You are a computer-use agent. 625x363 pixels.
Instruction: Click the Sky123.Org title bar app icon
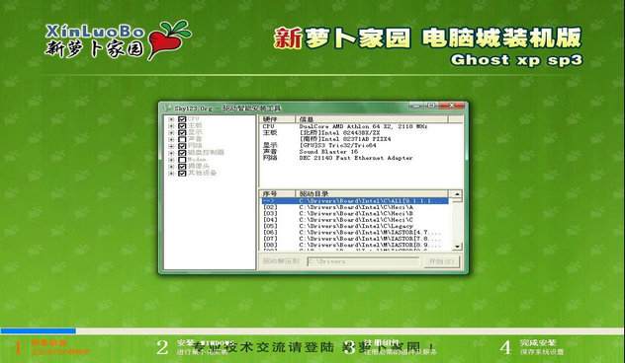pos(168,109)
